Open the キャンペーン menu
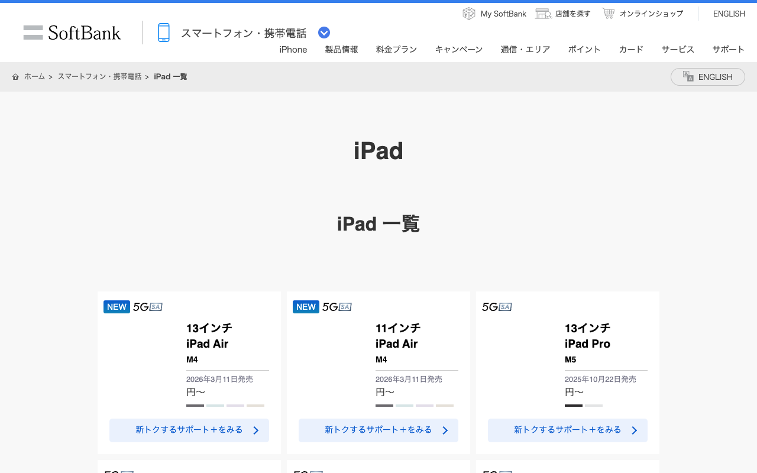The image size is (757, 473). 459,50
